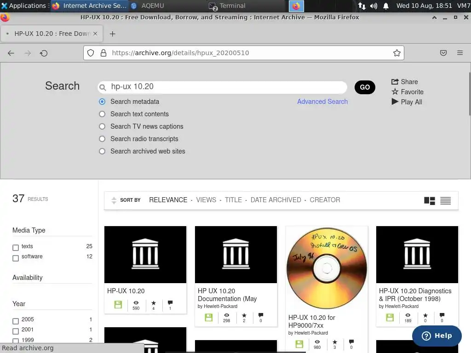Open the Firefox hamburger menu
This screenshot has width=471, height=353.
point(460,53)
